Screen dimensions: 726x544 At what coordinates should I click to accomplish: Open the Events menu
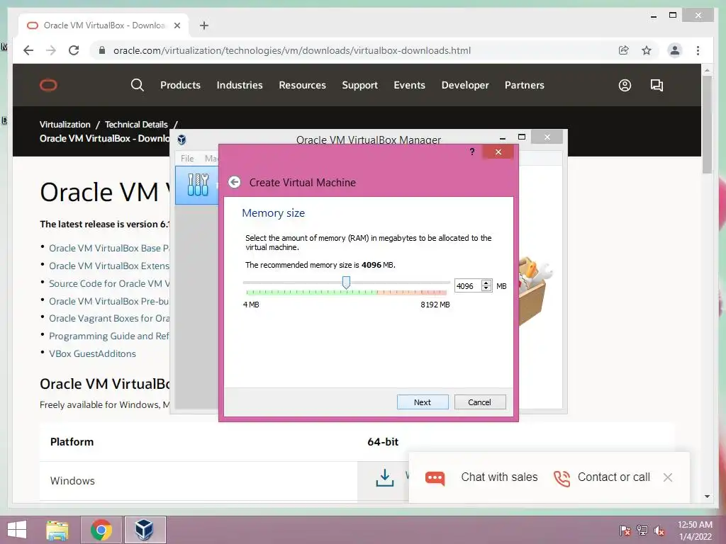pos(409,85)
